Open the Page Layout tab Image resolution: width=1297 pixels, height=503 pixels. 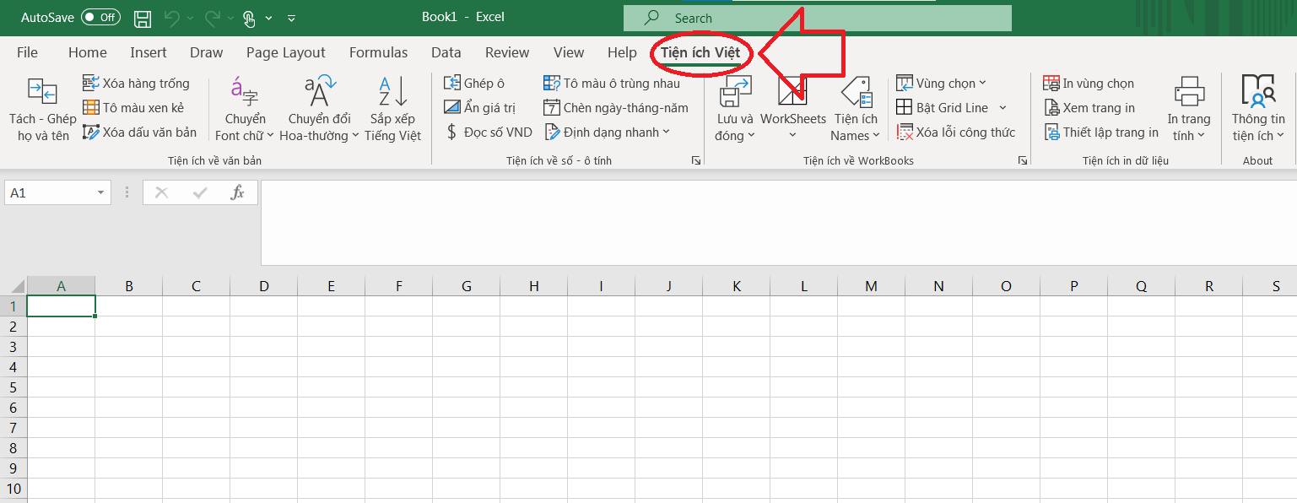coord(285,52)
